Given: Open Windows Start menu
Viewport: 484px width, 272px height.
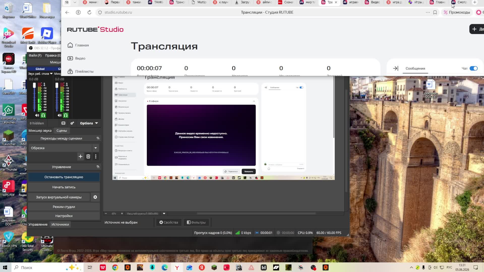Looking at the screenshot, I should click(x=5, y=267).
